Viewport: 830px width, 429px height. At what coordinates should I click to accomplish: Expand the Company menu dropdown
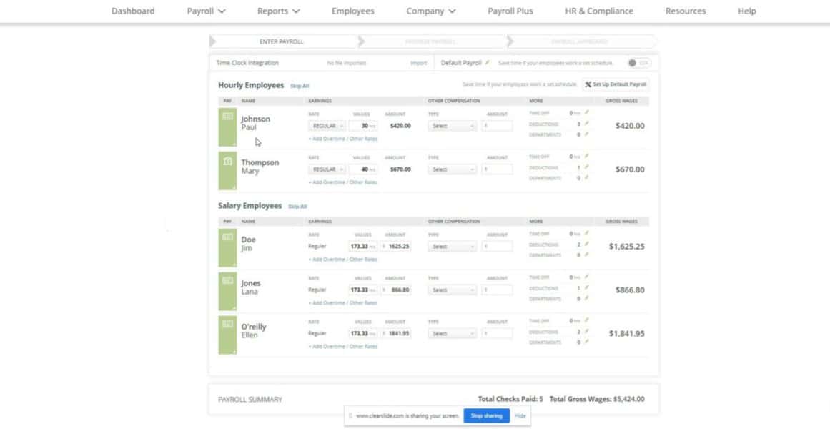tap(430, 11)
